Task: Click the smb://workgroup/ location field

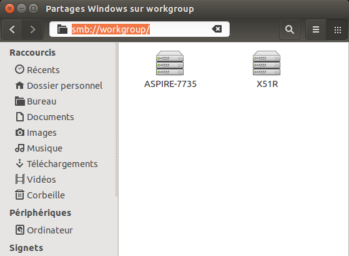Action: click(139, 29)
